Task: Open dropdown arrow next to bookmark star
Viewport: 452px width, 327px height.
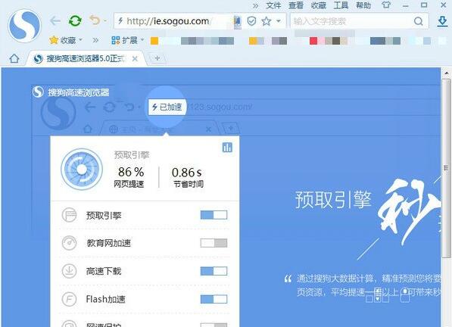Action: coord(279,21)
